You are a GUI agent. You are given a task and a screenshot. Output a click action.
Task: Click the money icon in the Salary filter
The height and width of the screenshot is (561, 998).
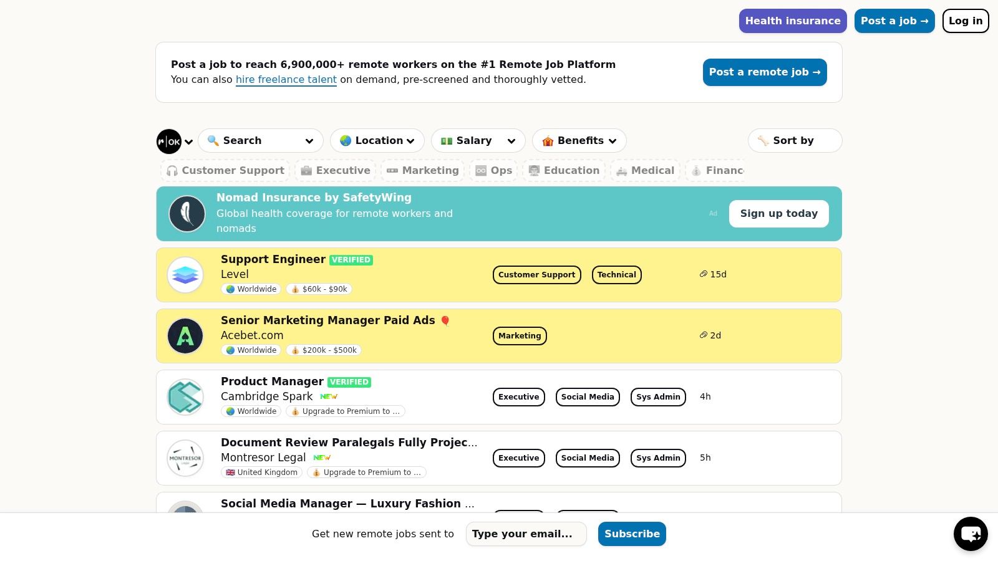coord(447,141)
